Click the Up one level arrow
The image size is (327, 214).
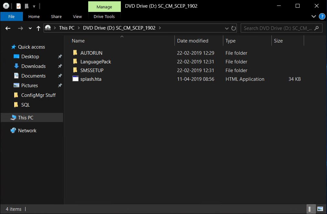click(38, 28)
